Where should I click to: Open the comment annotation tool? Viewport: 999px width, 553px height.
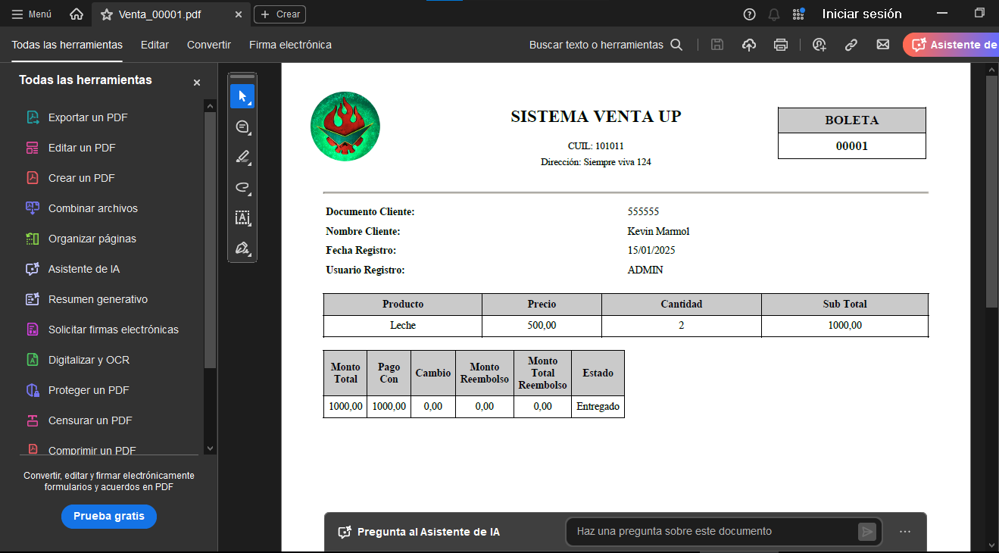pyautogui.click(x=242, y=127)
